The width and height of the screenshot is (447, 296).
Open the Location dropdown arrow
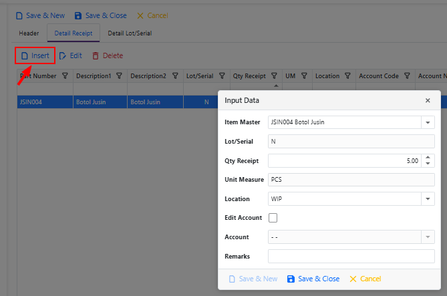(428, 198)
